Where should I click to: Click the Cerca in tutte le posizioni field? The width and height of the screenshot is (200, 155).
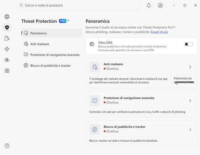click(79, 5)
